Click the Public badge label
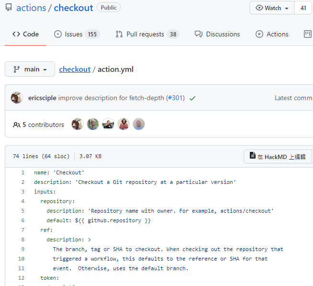313x286 pixels. [109, 8]
